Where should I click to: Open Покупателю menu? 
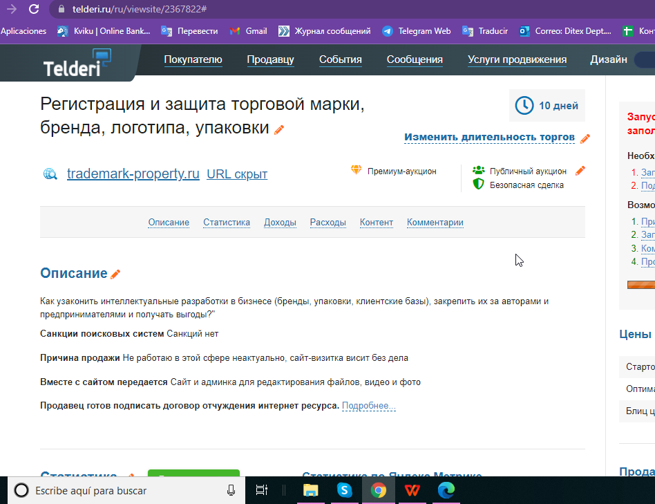[193, 59]
